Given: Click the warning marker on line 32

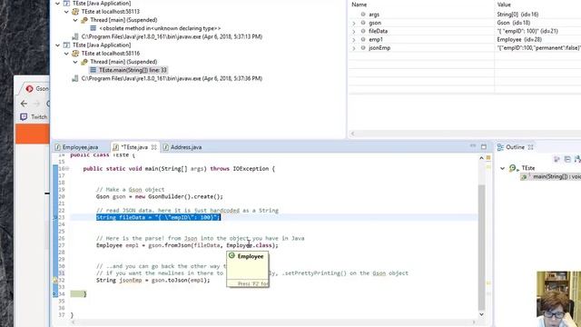Looking at the screenshot, I should point(55,281).
